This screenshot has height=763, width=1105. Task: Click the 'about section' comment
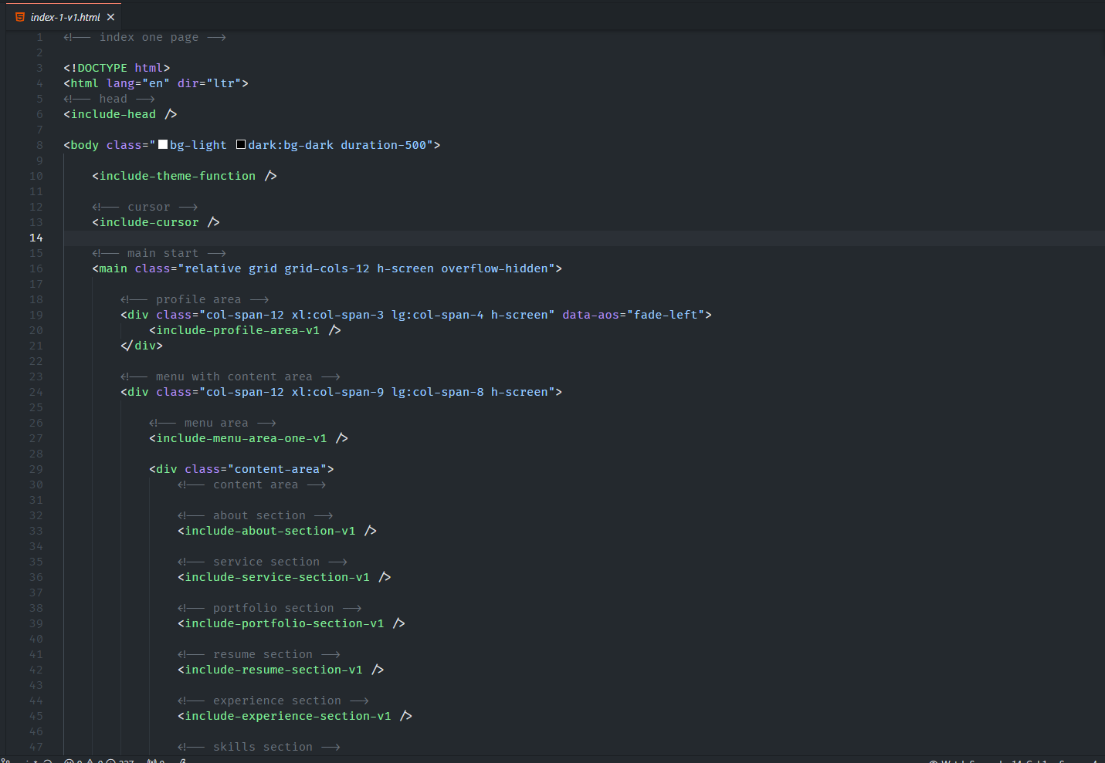256,515
